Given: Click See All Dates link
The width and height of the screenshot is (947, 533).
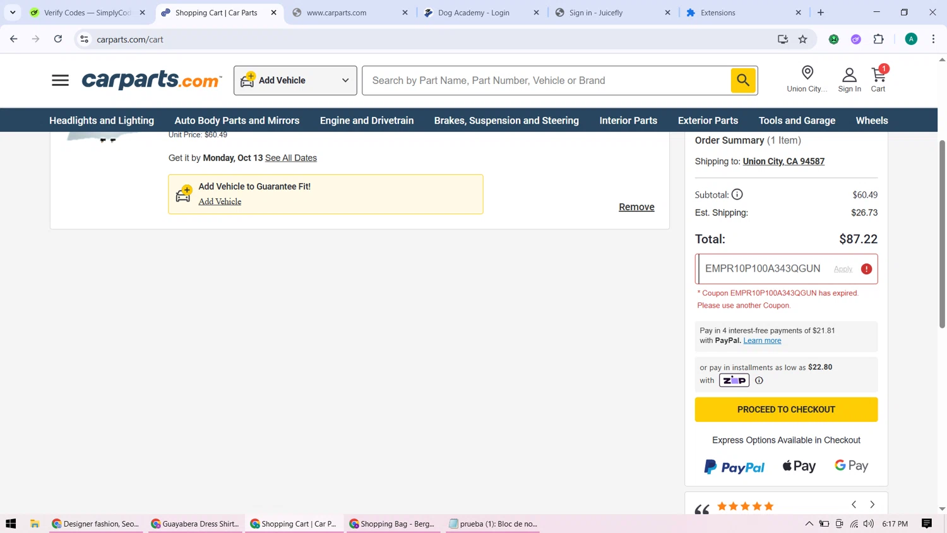Looking at the screenshot, I should pyautogui.click(x=291, y=158).
